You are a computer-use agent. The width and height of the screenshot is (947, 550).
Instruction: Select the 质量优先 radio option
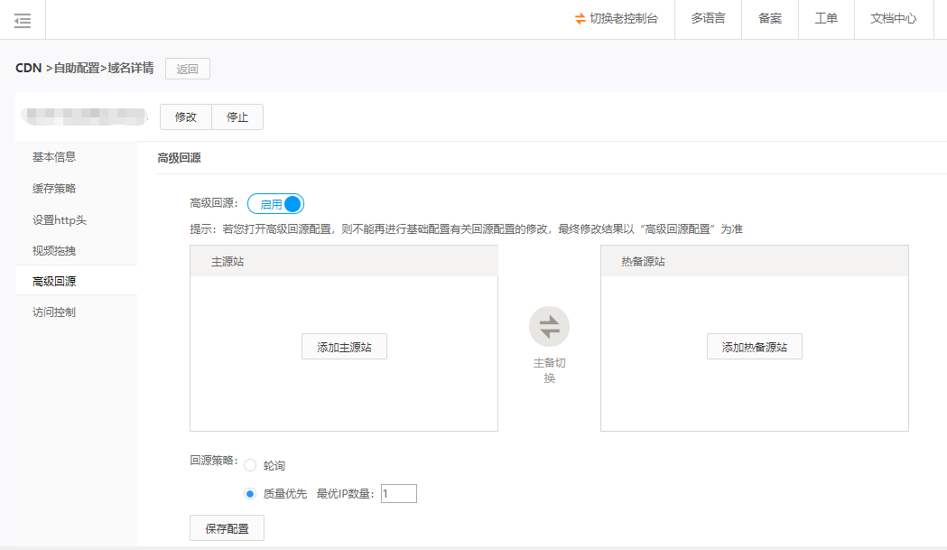[250, 494]
